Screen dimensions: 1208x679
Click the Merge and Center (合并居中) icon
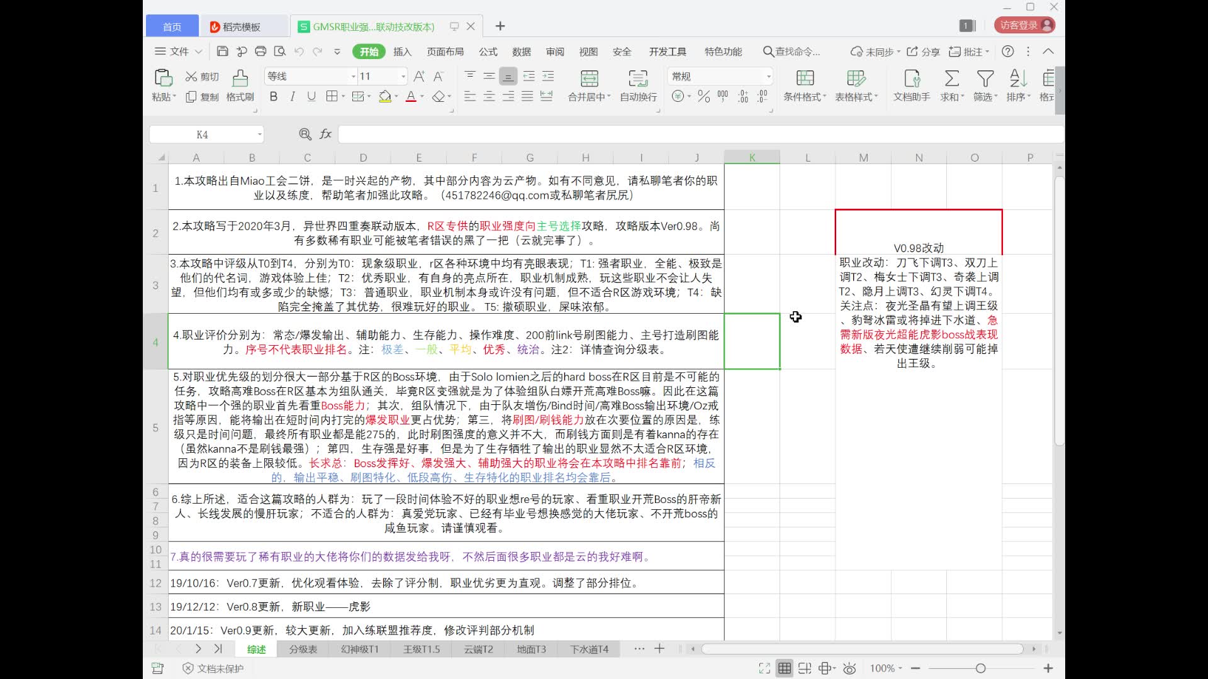point(589,78)
